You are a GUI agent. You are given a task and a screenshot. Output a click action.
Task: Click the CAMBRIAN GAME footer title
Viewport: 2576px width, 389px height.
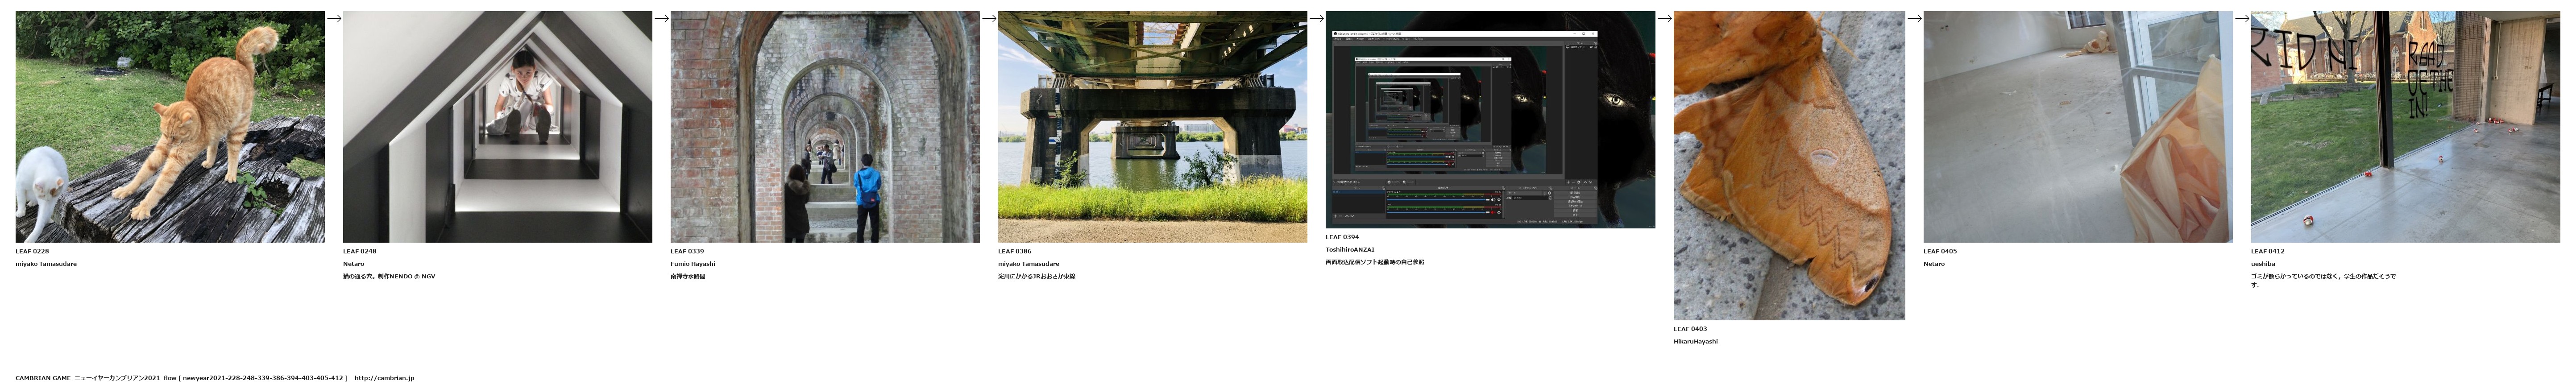43,378
